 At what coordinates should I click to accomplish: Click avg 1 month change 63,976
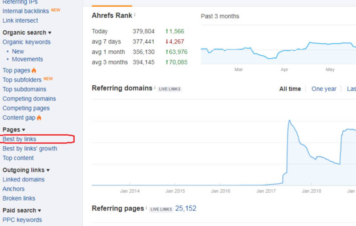176,52
